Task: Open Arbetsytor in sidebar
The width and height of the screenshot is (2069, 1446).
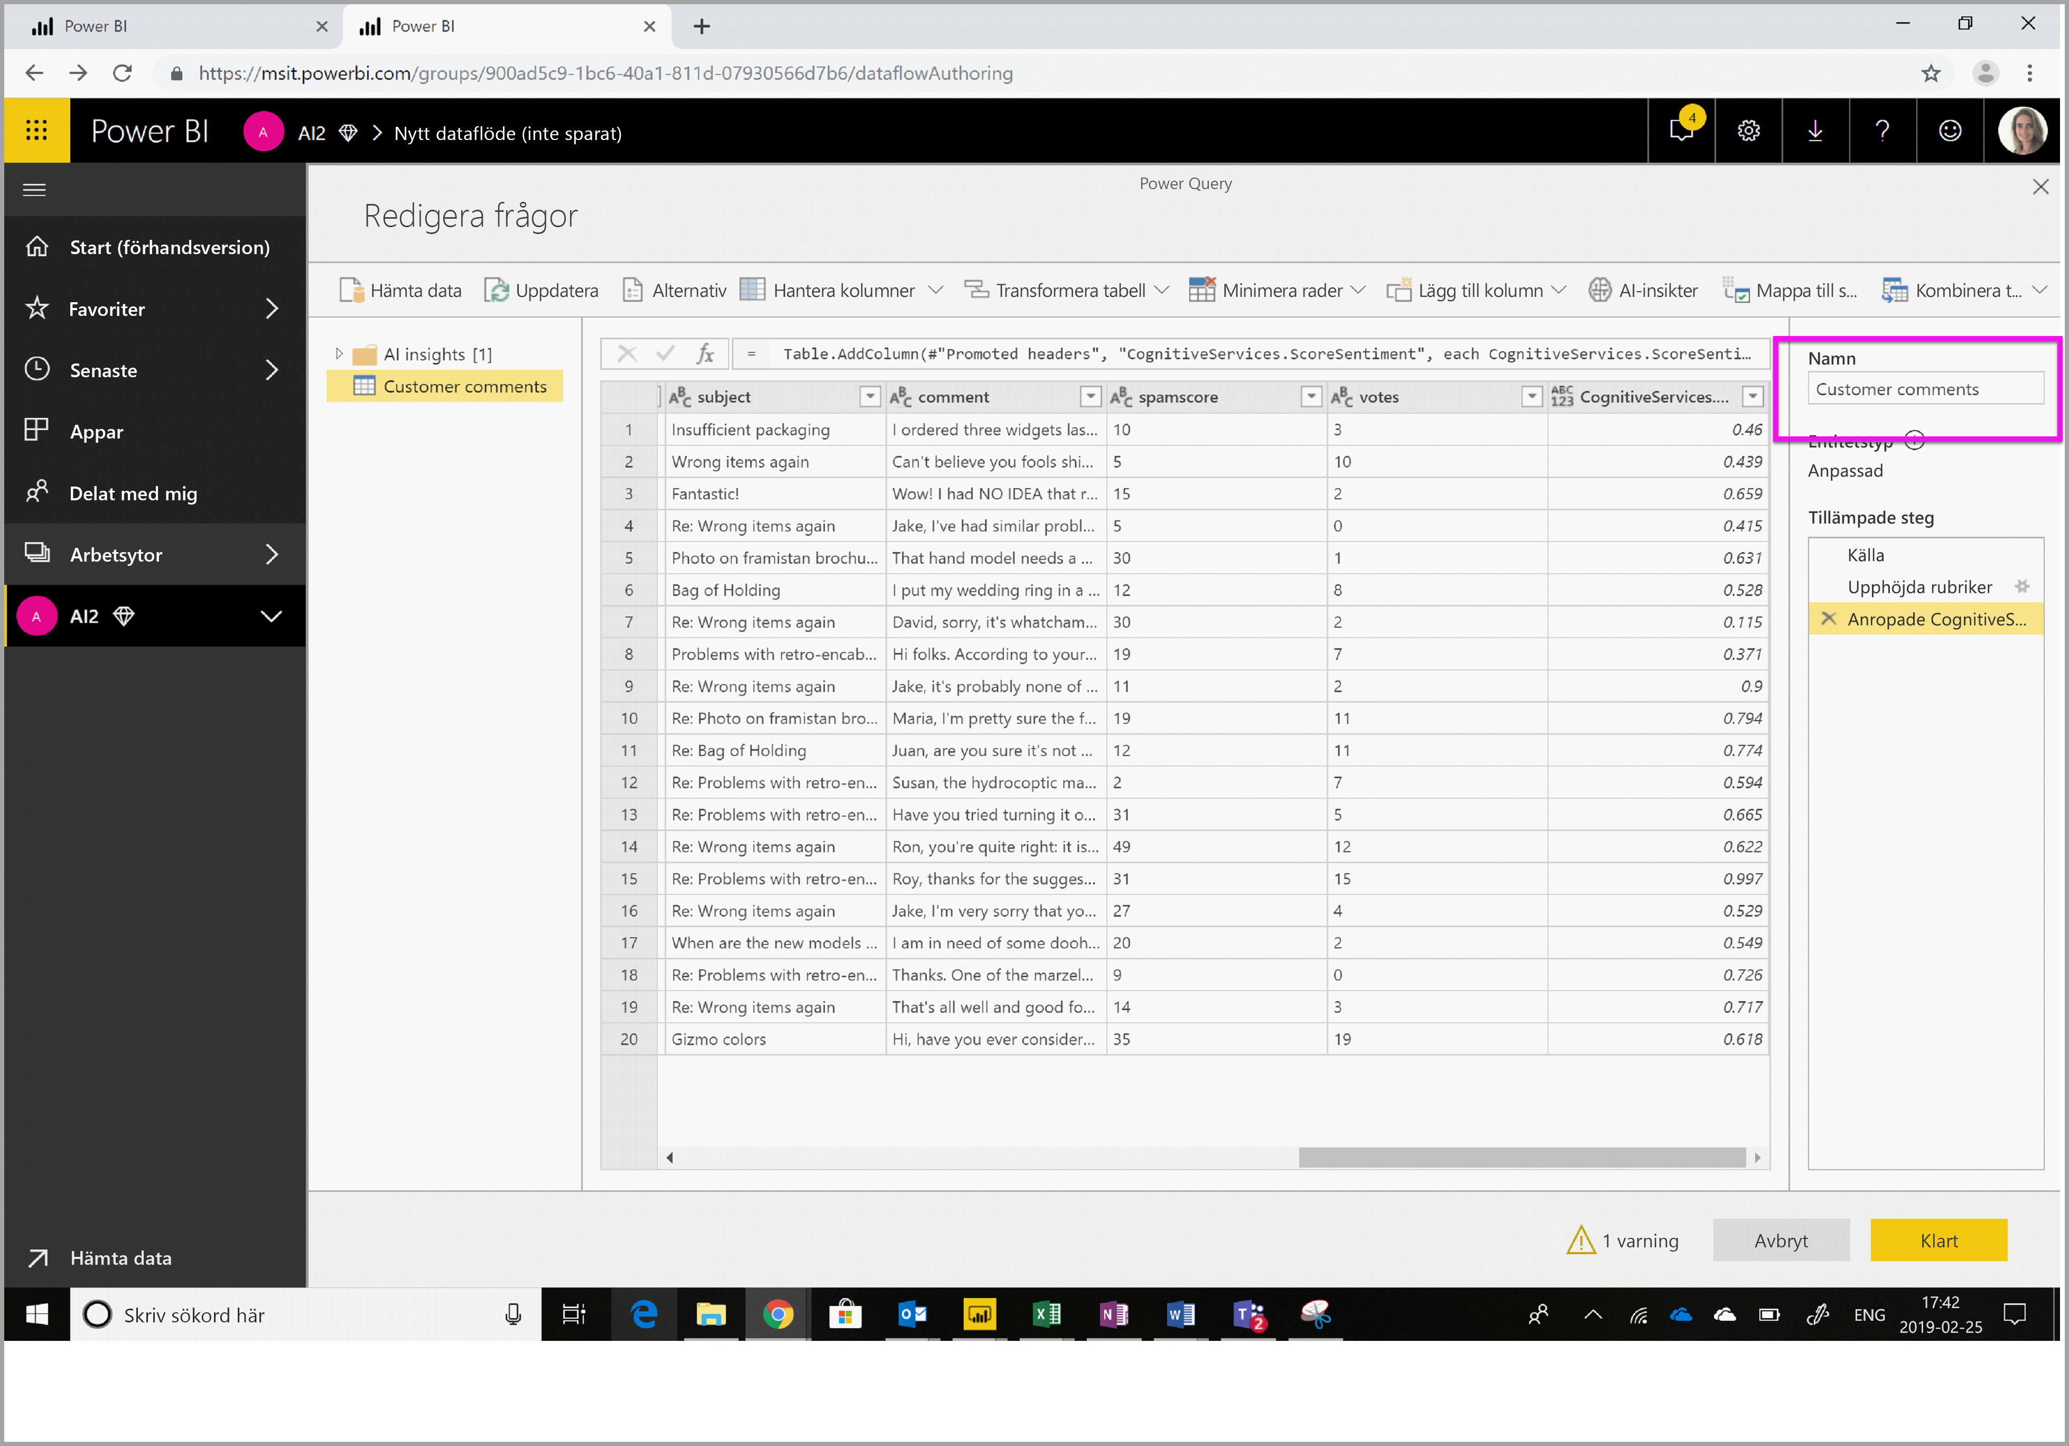Action: click(155, 554)
